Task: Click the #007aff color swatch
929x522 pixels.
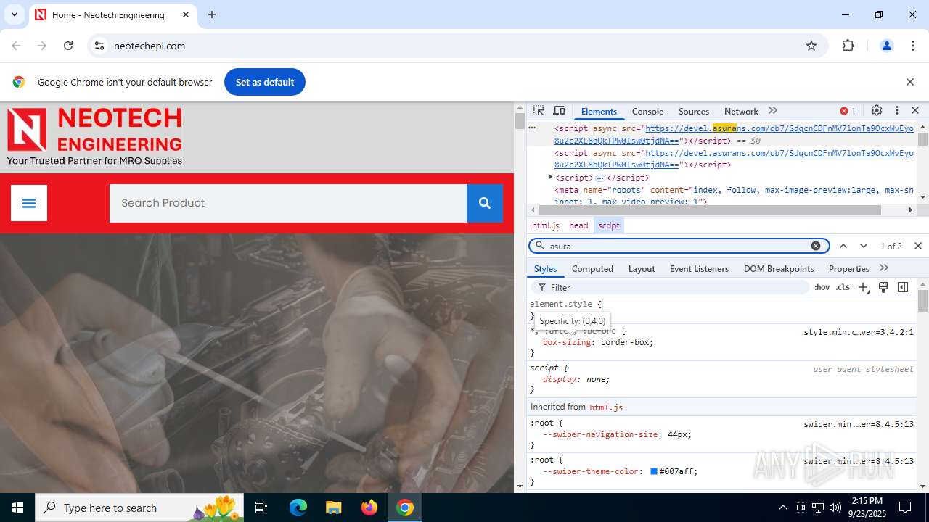Action: click(x=654, y=471)
